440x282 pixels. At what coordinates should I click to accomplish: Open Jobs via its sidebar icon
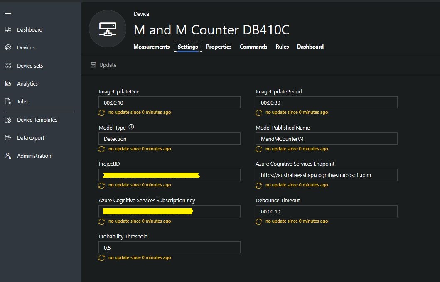coord(8,101)
